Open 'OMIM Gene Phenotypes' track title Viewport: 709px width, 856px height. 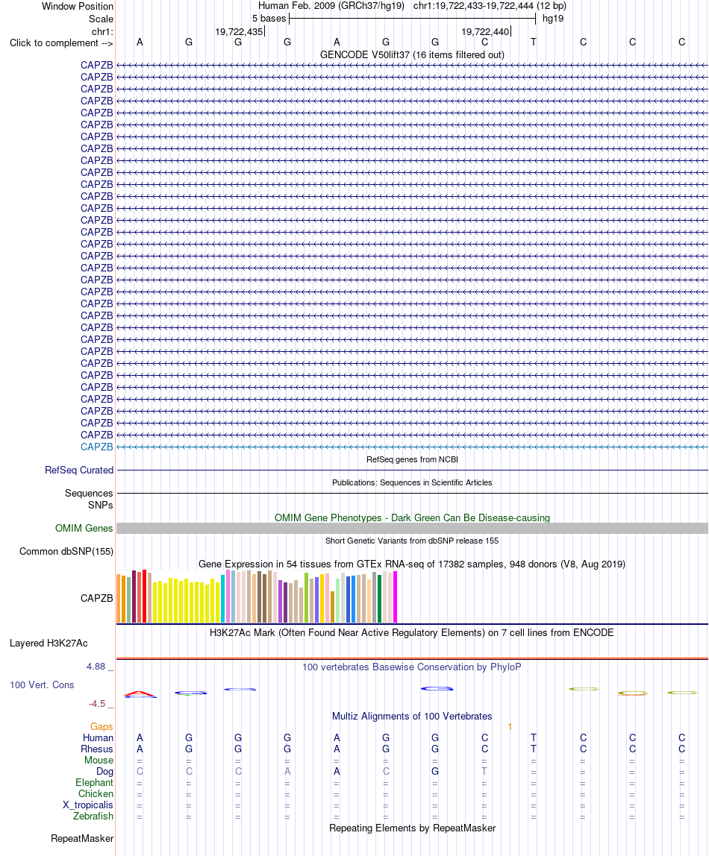point(412,517)
